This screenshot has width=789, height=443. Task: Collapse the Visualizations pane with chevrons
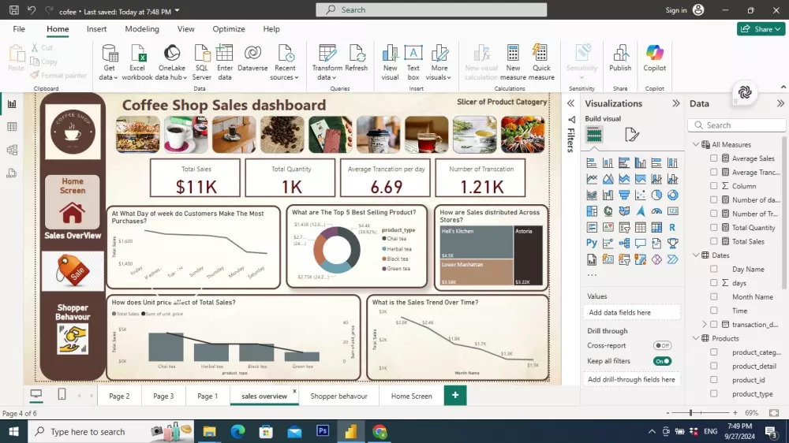tap(676, 103)
